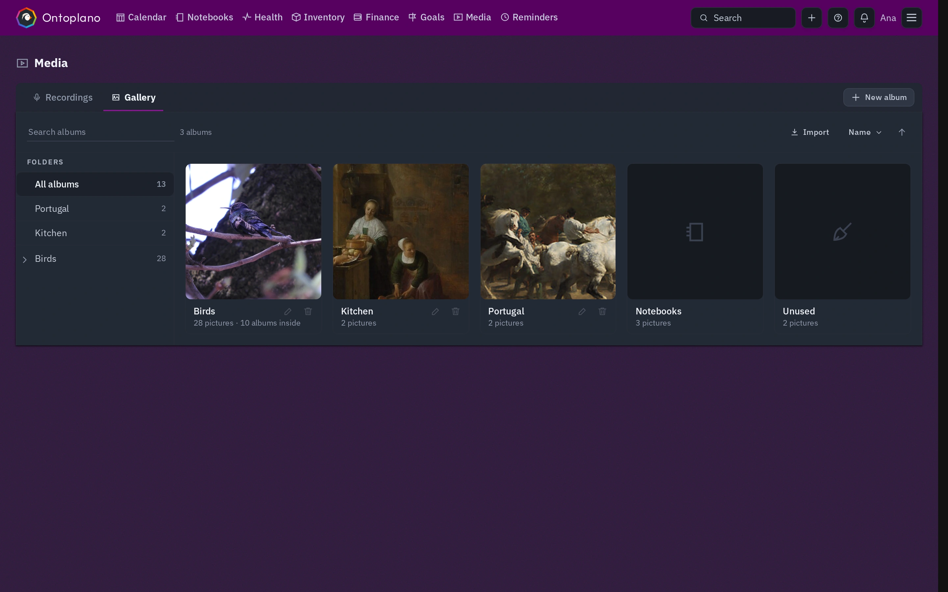
Task: Toggle ascending sort arrow icon
Action: click(902, 132)
